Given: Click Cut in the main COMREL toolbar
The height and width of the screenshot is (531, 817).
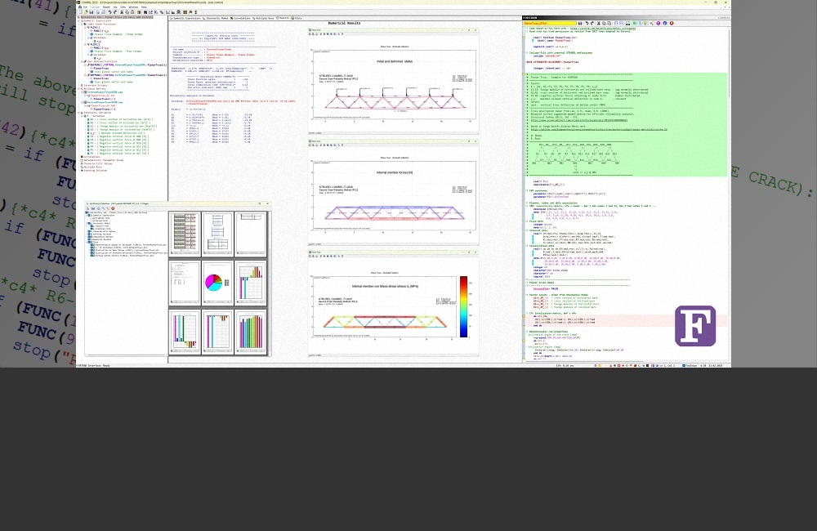Looking at the screenshot, I should (122, 12).
